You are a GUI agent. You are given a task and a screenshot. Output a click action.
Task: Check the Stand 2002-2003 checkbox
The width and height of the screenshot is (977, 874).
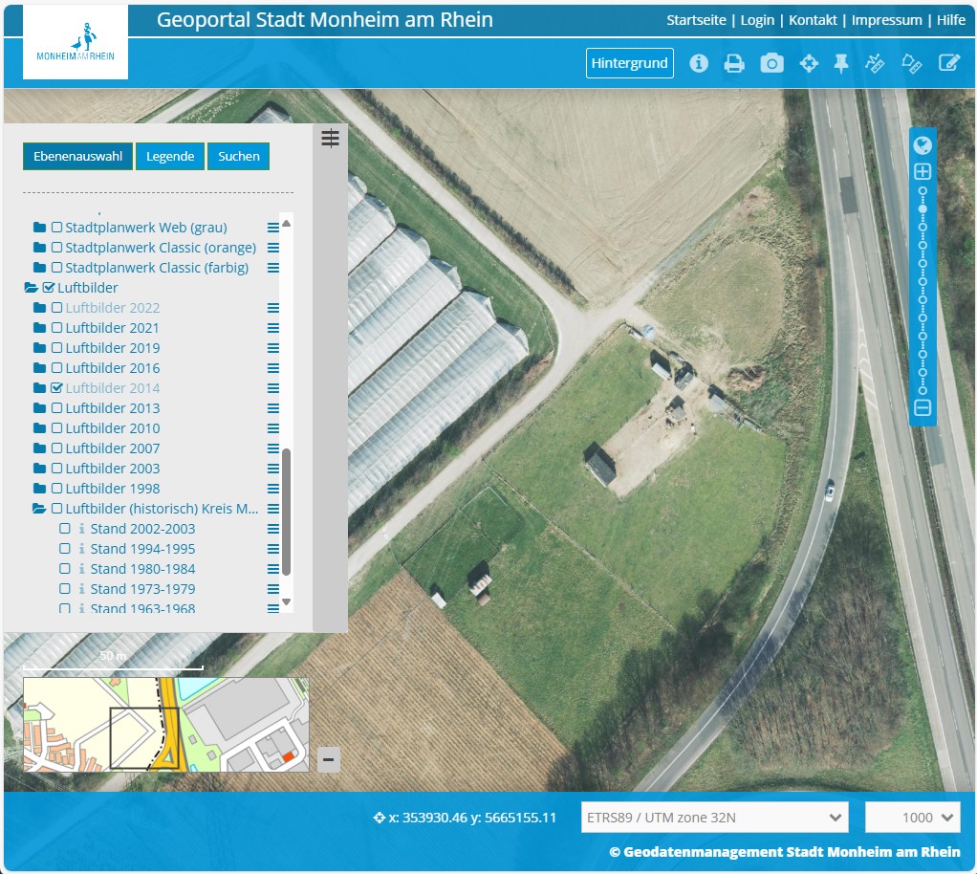click(x=65, y=529)
